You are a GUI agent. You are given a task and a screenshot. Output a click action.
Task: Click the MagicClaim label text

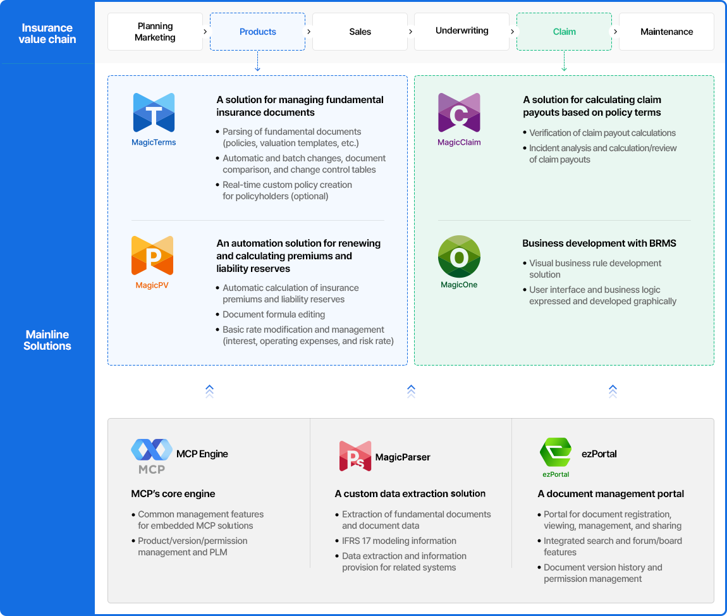tap(459, 142)
